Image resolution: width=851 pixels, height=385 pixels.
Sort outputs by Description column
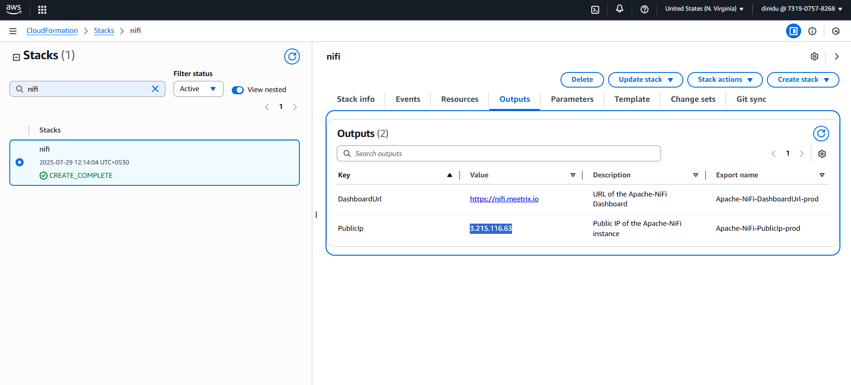coord(696,175)
